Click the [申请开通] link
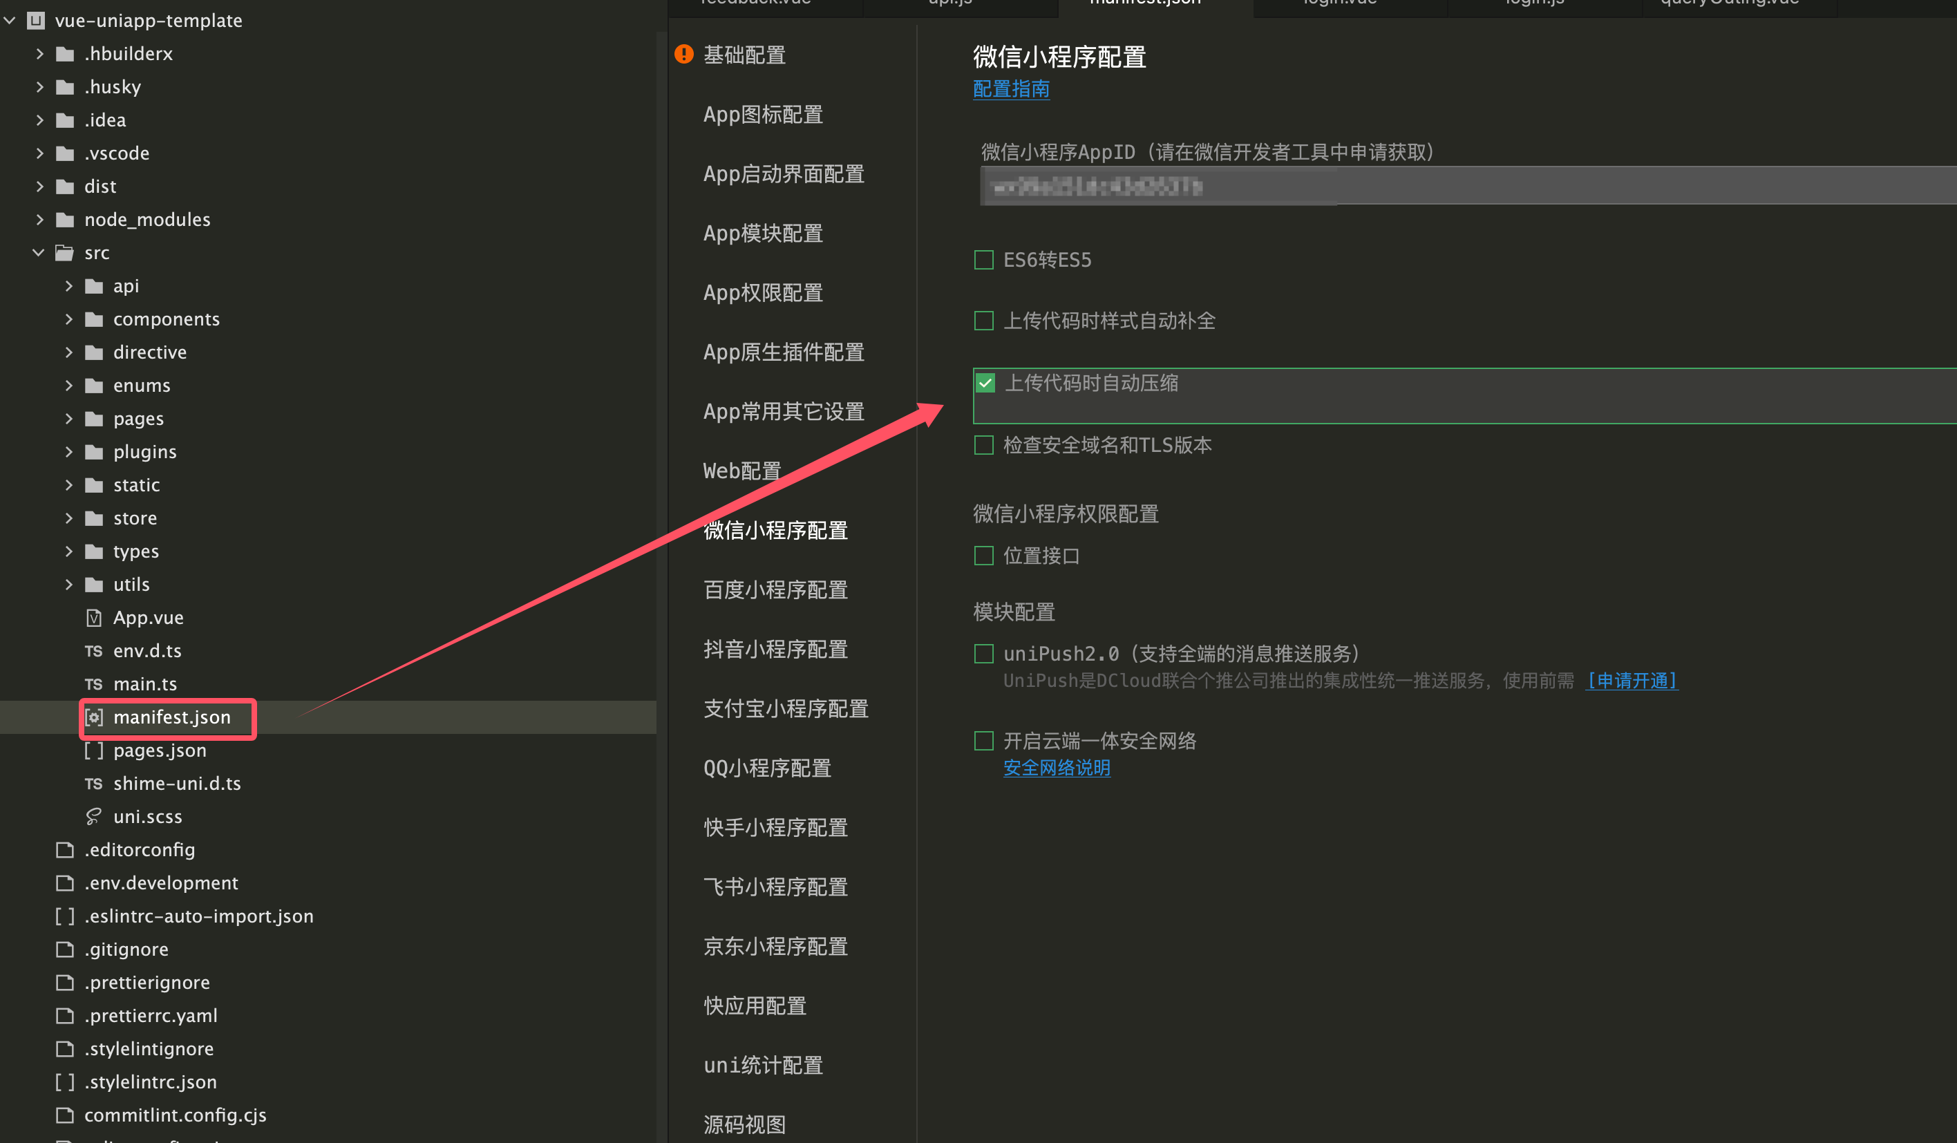The image size is (1957, 1143). click(1632, 682)
